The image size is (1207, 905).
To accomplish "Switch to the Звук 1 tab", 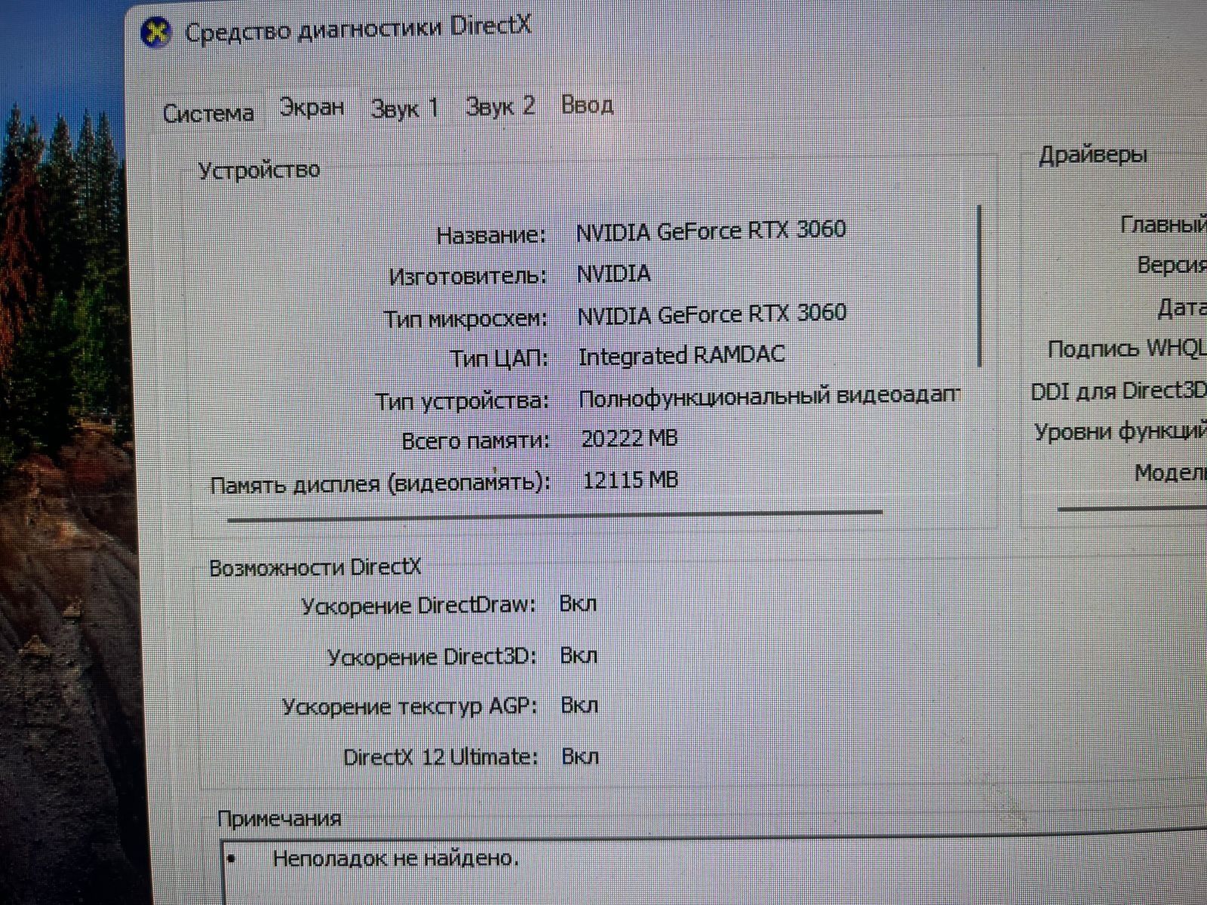I will click(404, 108).
